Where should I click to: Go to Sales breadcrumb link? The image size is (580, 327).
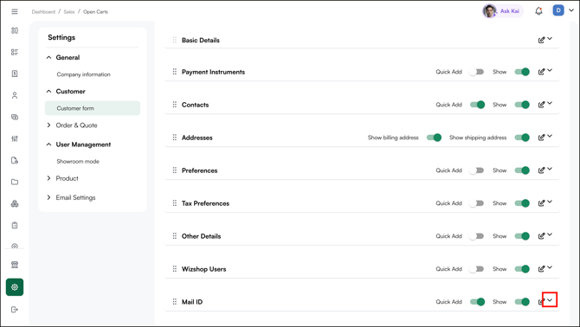coord(68,12)
